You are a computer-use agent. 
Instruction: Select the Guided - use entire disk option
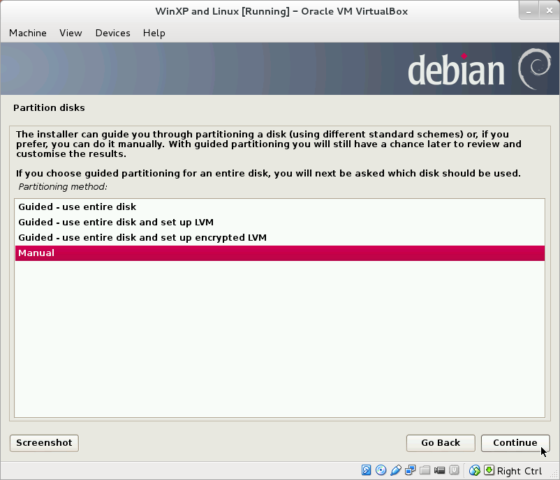[x=75, y=207]
